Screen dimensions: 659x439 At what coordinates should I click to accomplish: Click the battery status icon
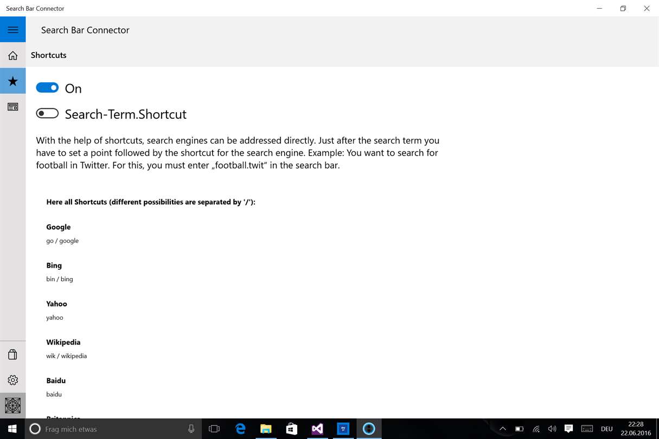point(519,429)
